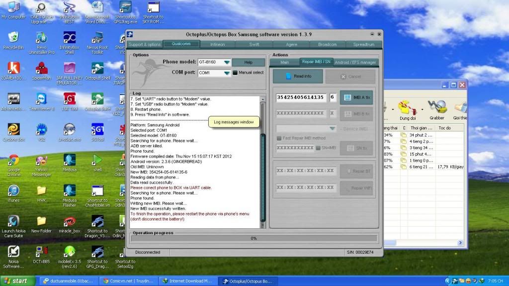509x286 pixels.
Task: Open the Octopus Suite desktop icon
Action: coord(97,102)
